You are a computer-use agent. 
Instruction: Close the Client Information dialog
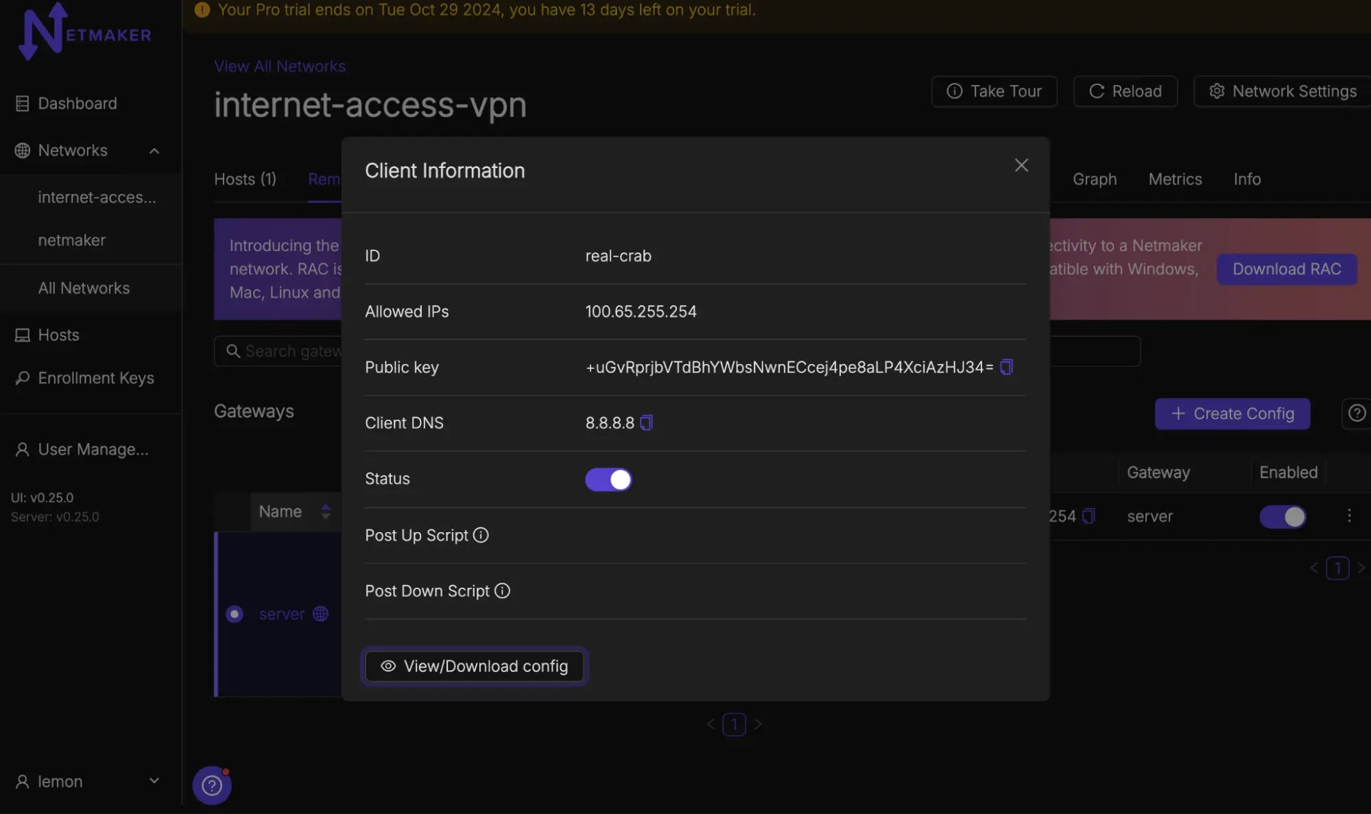(x=1021, y=165)
